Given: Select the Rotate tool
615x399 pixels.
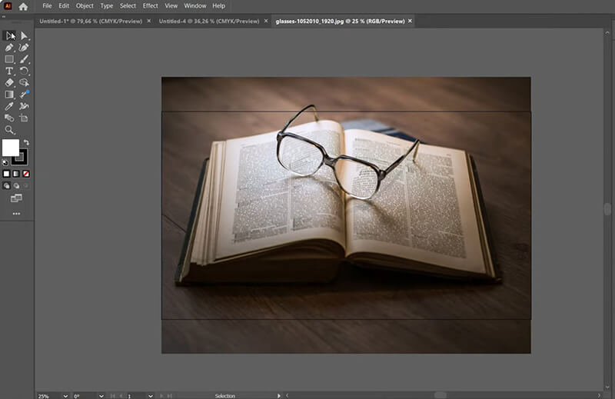Looking at the screenshot, I should click(x=24, y=71).
